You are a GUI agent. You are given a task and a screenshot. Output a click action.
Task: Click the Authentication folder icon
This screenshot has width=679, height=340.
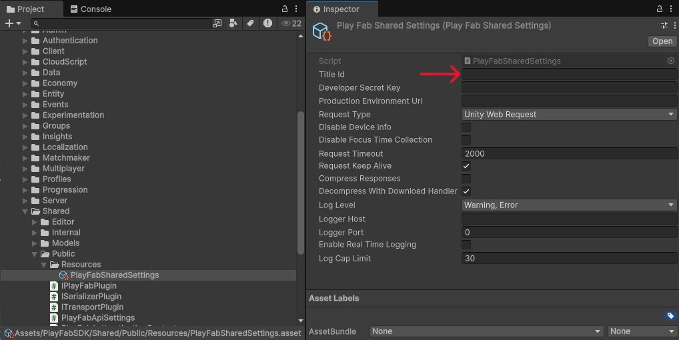(x=35, y=41)
